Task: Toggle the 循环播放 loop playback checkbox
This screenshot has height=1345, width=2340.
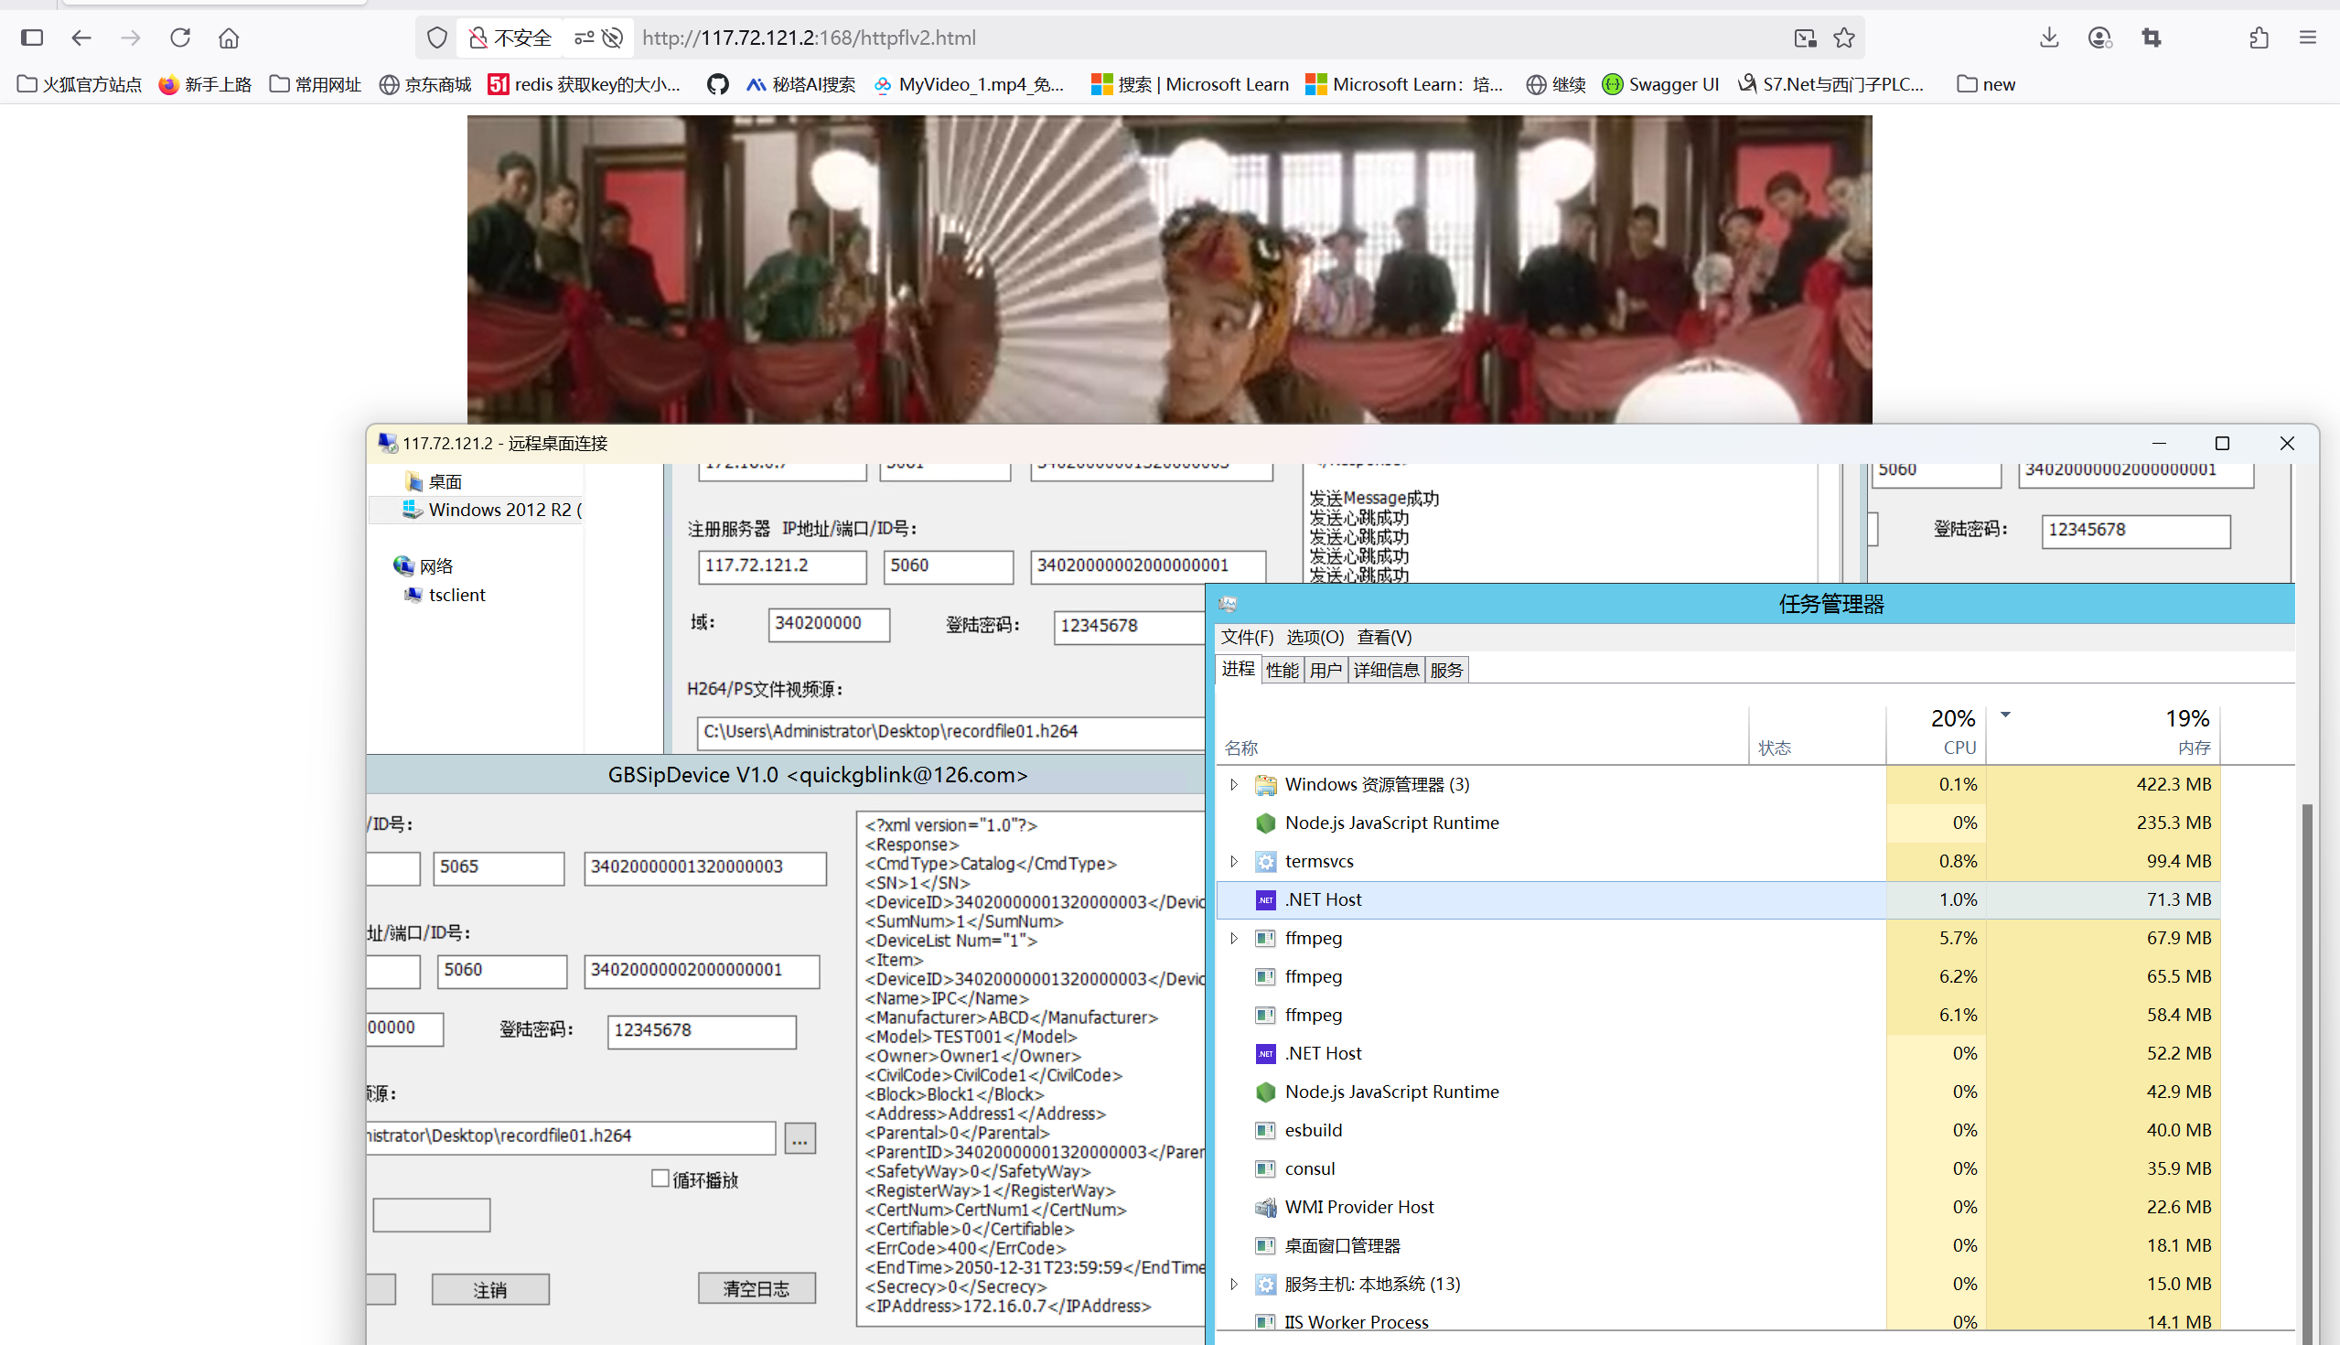Action: [x=660, y=1178]
